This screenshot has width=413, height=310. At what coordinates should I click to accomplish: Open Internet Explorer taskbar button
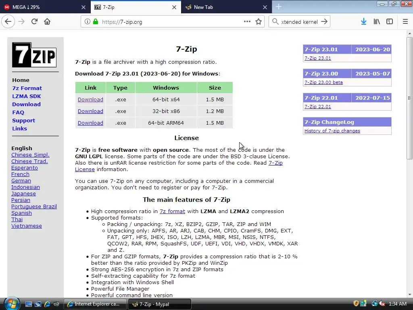pos(95,304)
